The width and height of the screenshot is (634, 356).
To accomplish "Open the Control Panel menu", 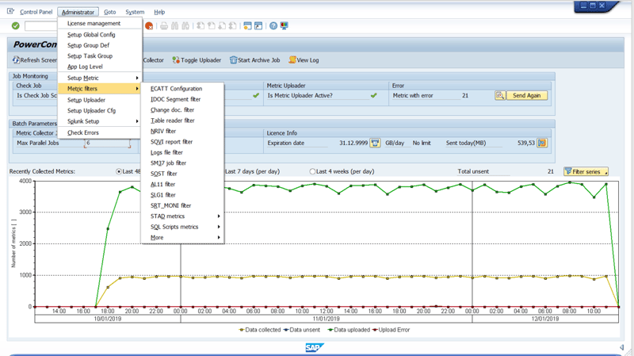I will click(x=36, y=12).
